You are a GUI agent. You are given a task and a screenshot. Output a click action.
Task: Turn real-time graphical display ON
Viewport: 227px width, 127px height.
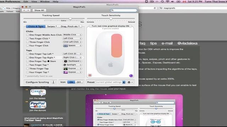click(110, 26)
